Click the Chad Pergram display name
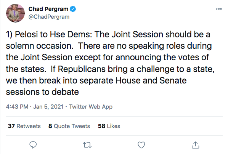 point(48,9)
